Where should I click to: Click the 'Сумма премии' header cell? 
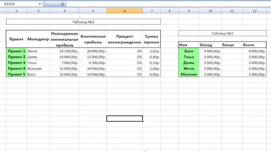[x=152, y=39]
